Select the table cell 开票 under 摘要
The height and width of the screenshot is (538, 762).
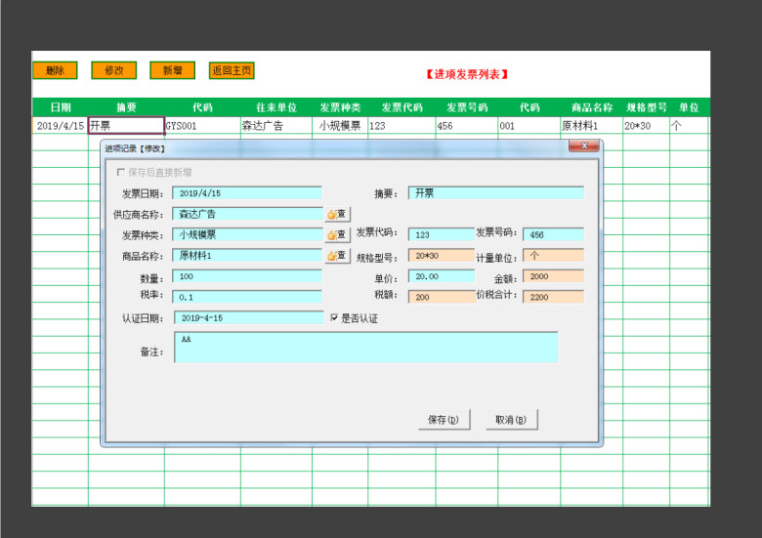[x=126, y=126]
